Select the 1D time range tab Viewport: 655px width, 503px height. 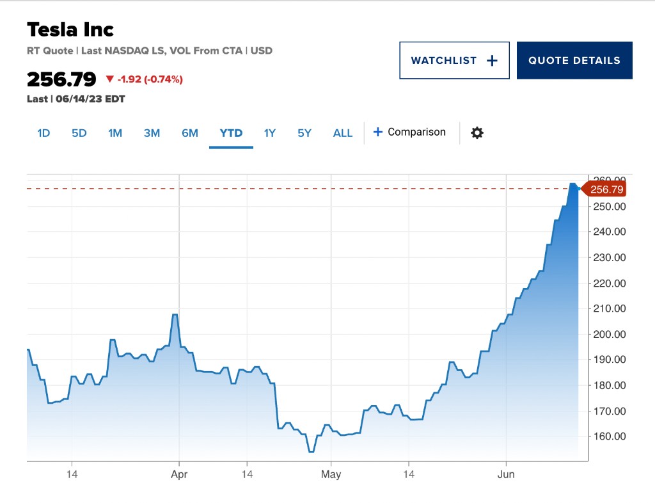pos(43,133)
